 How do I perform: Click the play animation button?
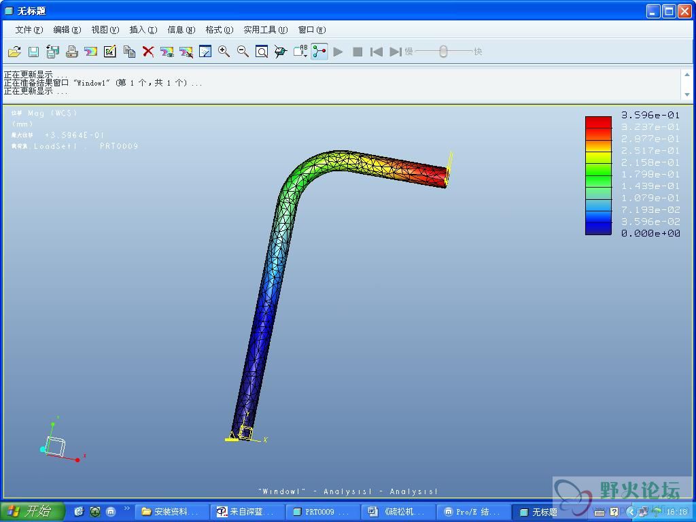click(338, 52)
